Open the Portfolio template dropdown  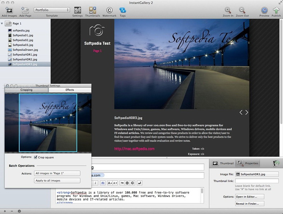pos(52,10)
